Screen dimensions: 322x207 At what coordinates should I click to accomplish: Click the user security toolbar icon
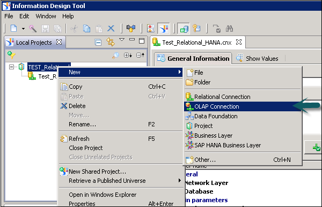click(x=151, y=28)
